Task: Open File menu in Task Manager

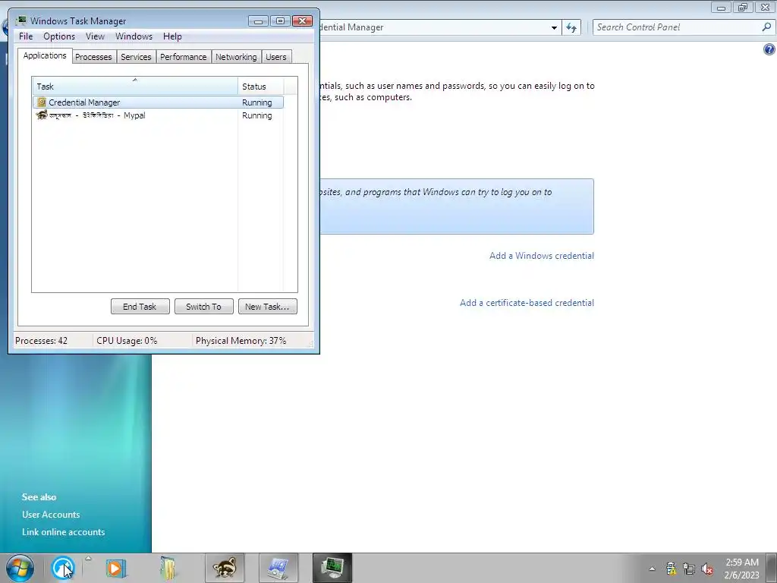Action: [26, 36]
